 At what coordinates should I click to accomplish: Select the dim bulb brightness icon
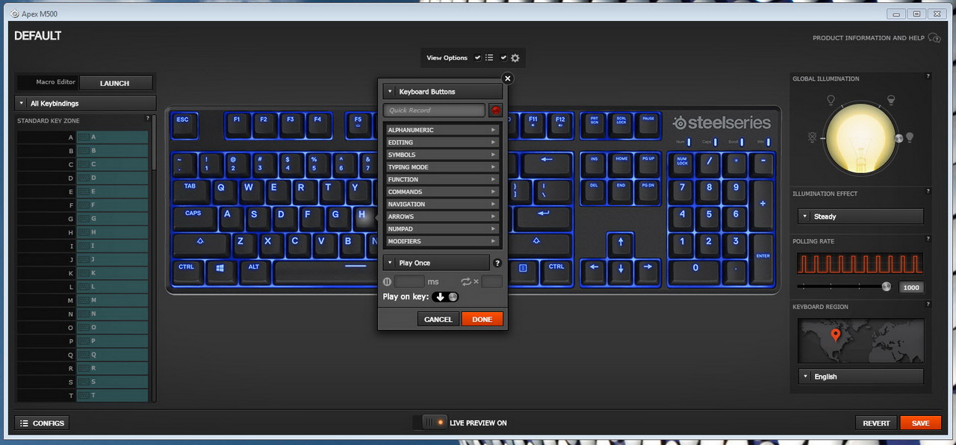[831, 100]
